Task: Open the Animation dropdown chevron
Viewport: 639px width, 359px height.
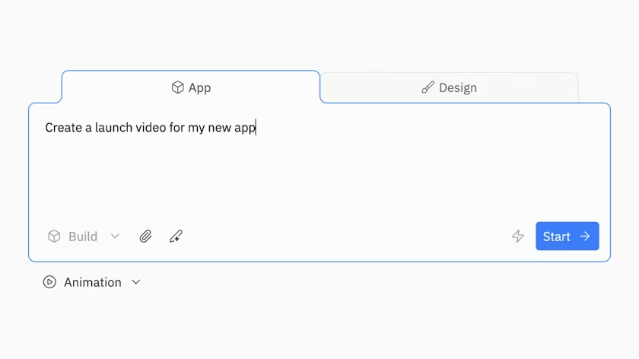Action: 136,282
